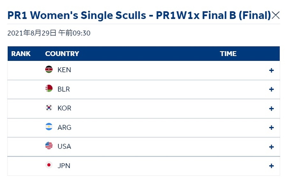287x183 pixels.
Task: Open the JPN row details
Action: 271,166
